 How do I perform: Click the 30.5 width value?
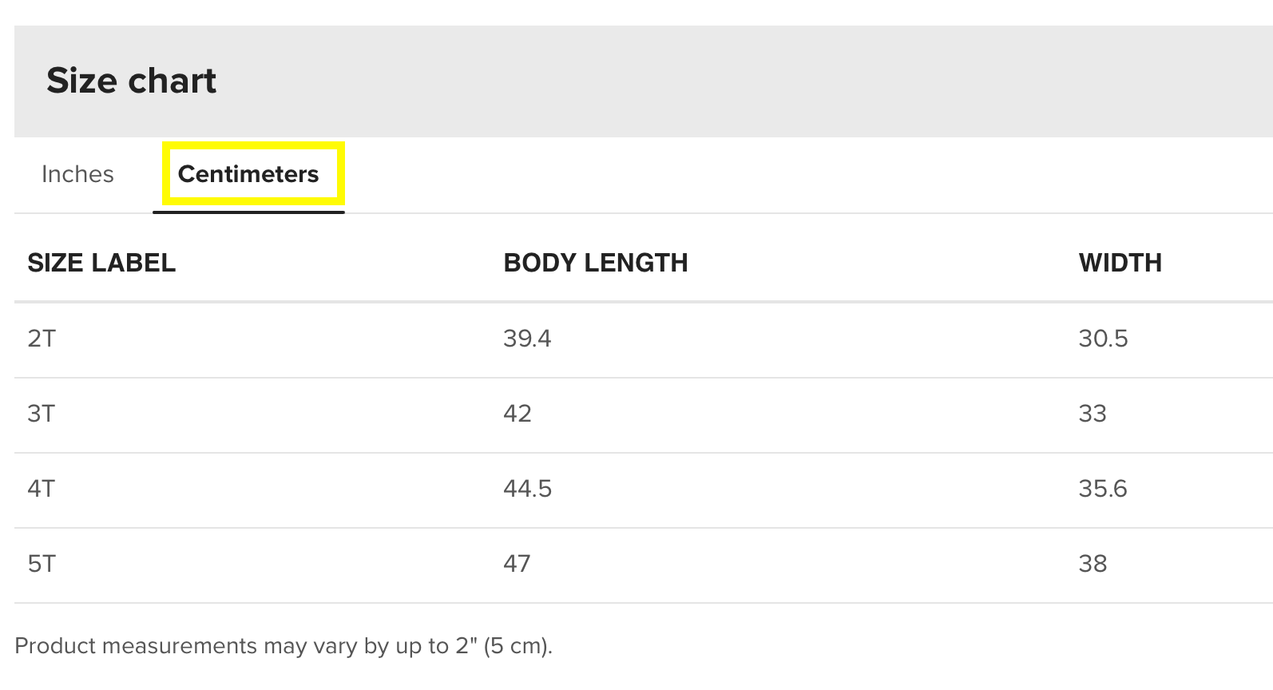pos(1103,339)
